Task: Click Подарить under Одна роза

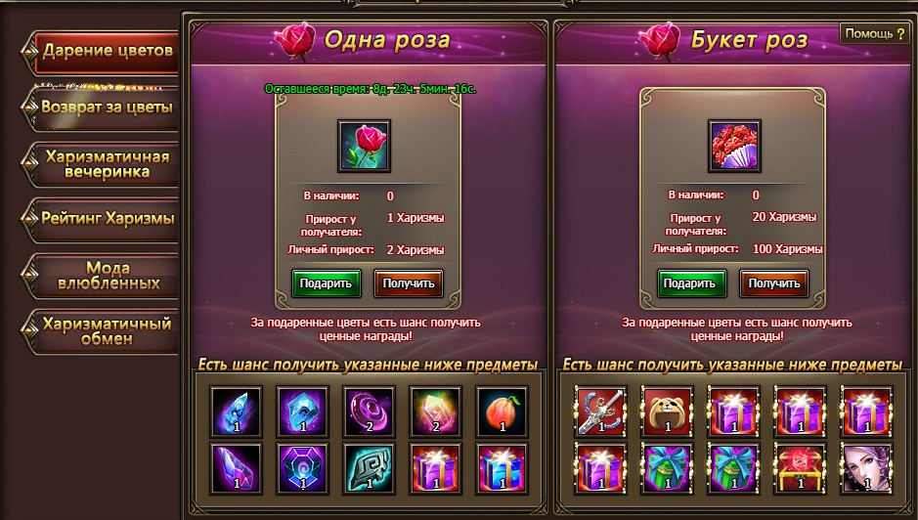Action: [x=326, y=283]
